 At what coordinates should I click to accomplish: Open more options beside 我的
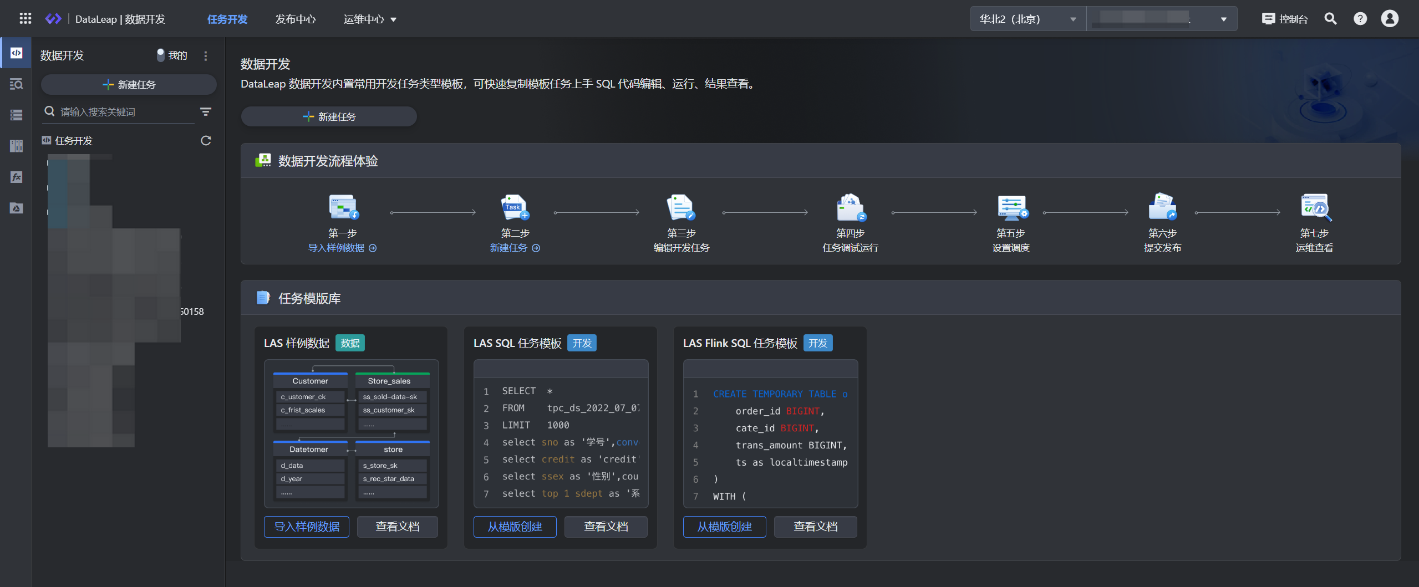(206, 55)
